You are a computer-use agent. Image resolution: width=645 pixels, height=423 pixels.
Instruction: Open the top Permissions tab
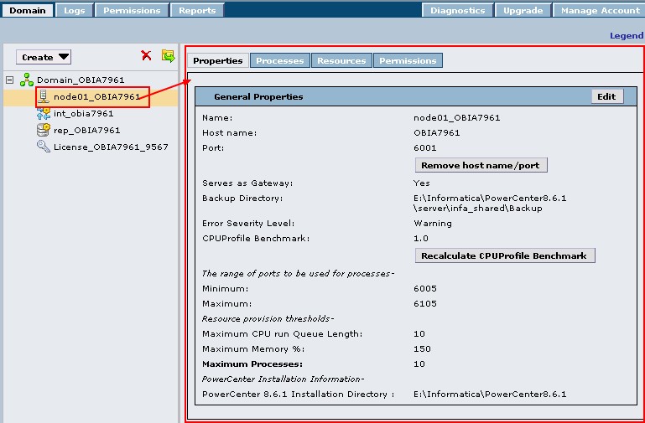[132, 10]
